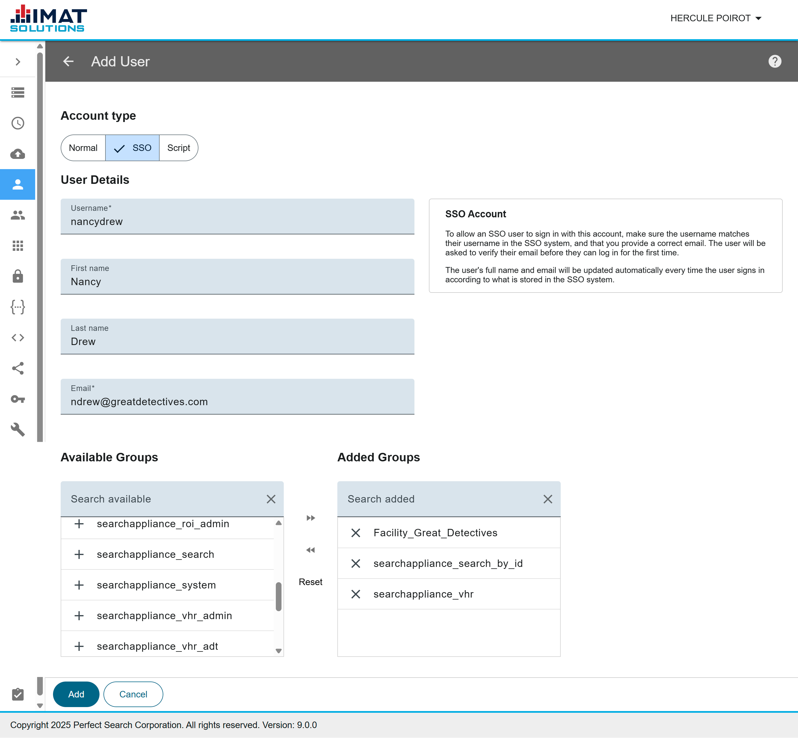Click the sidebar scroll down arrow
The height and width of the screenshot is (738, 798).
(x=39, y=706)
